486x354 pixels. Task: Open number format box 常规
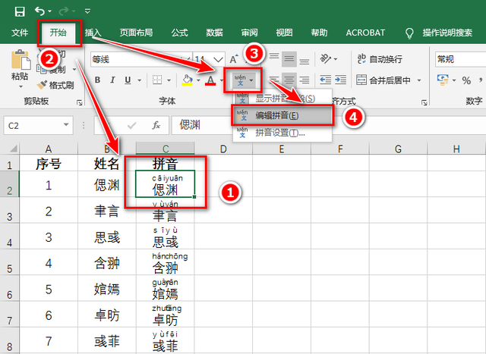pos(460,59)
